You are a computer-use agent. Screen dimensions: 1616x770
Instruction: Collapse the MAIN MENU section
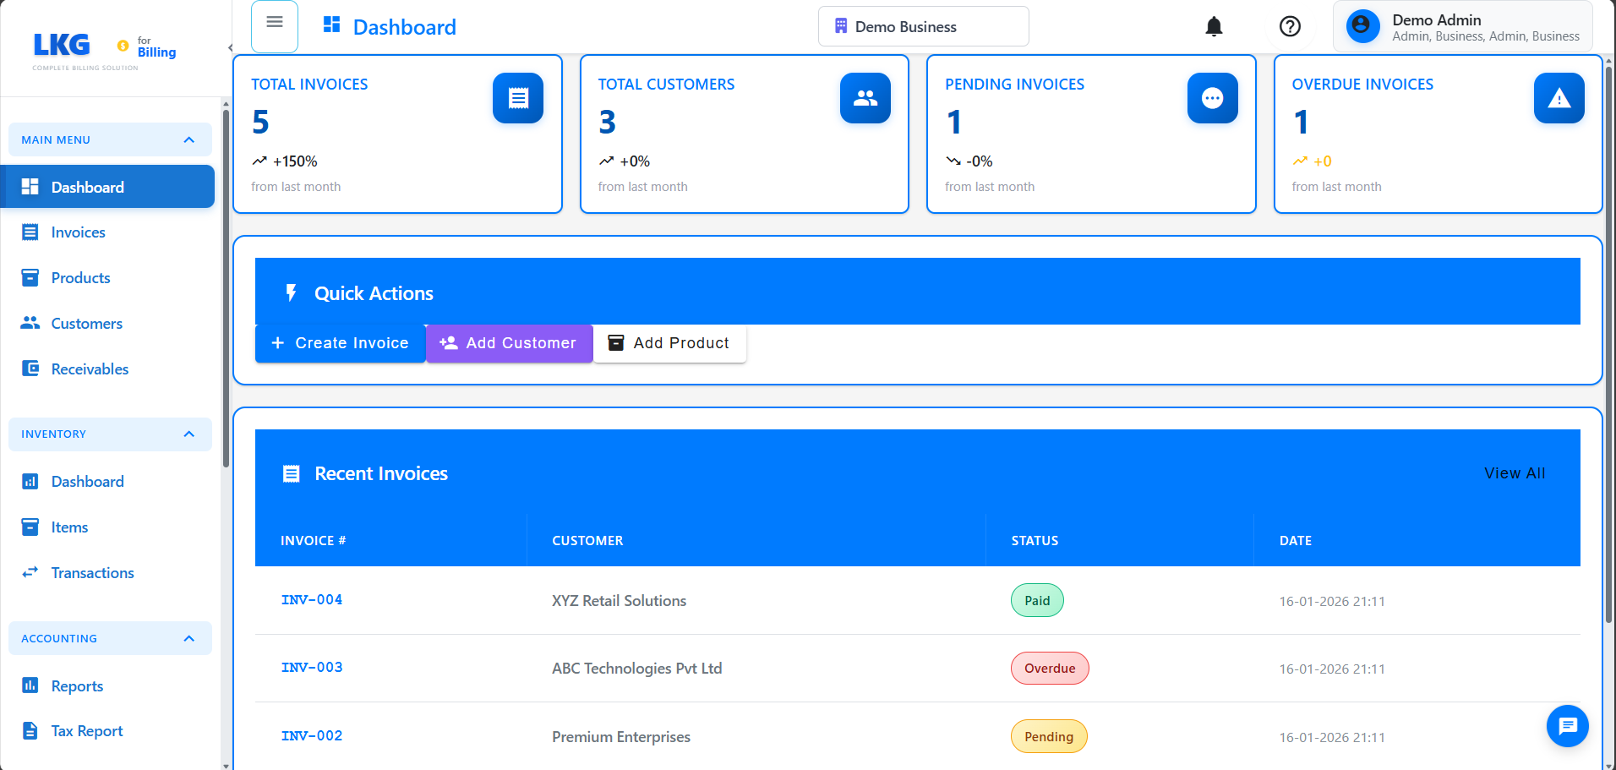[x=188, y=139]
